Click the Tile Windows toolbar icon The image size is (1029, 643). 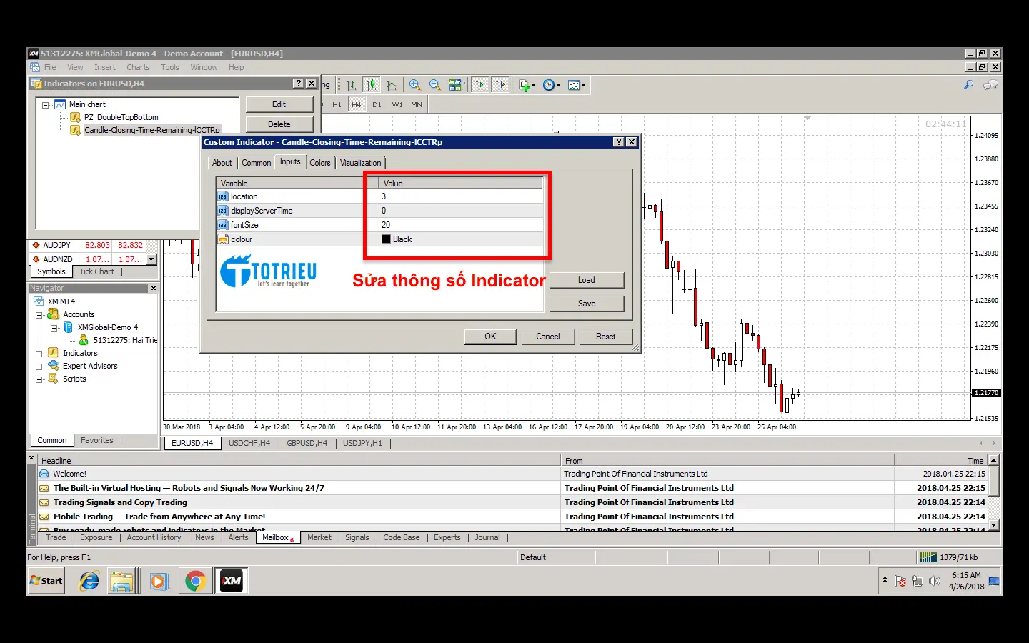[455, 85]
